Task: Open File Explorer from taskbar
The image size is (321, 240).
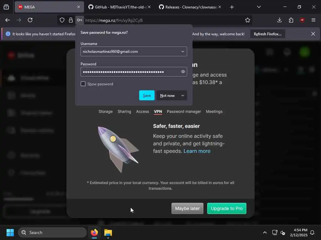Action: pyautogui.click(x=108, y=232)
